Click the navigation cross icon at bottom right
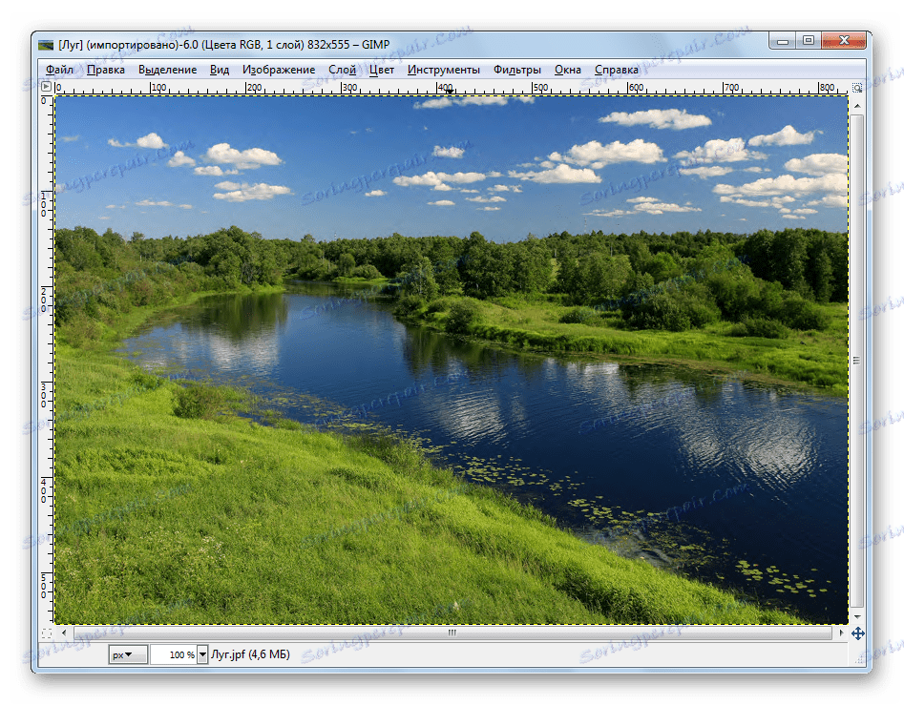The image size is (904, 705). [x=858, y=633]
